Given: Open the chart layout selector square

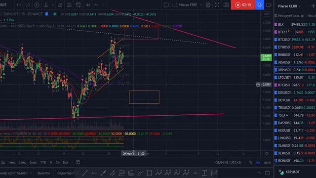Looking at the screenshot, I should pos(166,5).
